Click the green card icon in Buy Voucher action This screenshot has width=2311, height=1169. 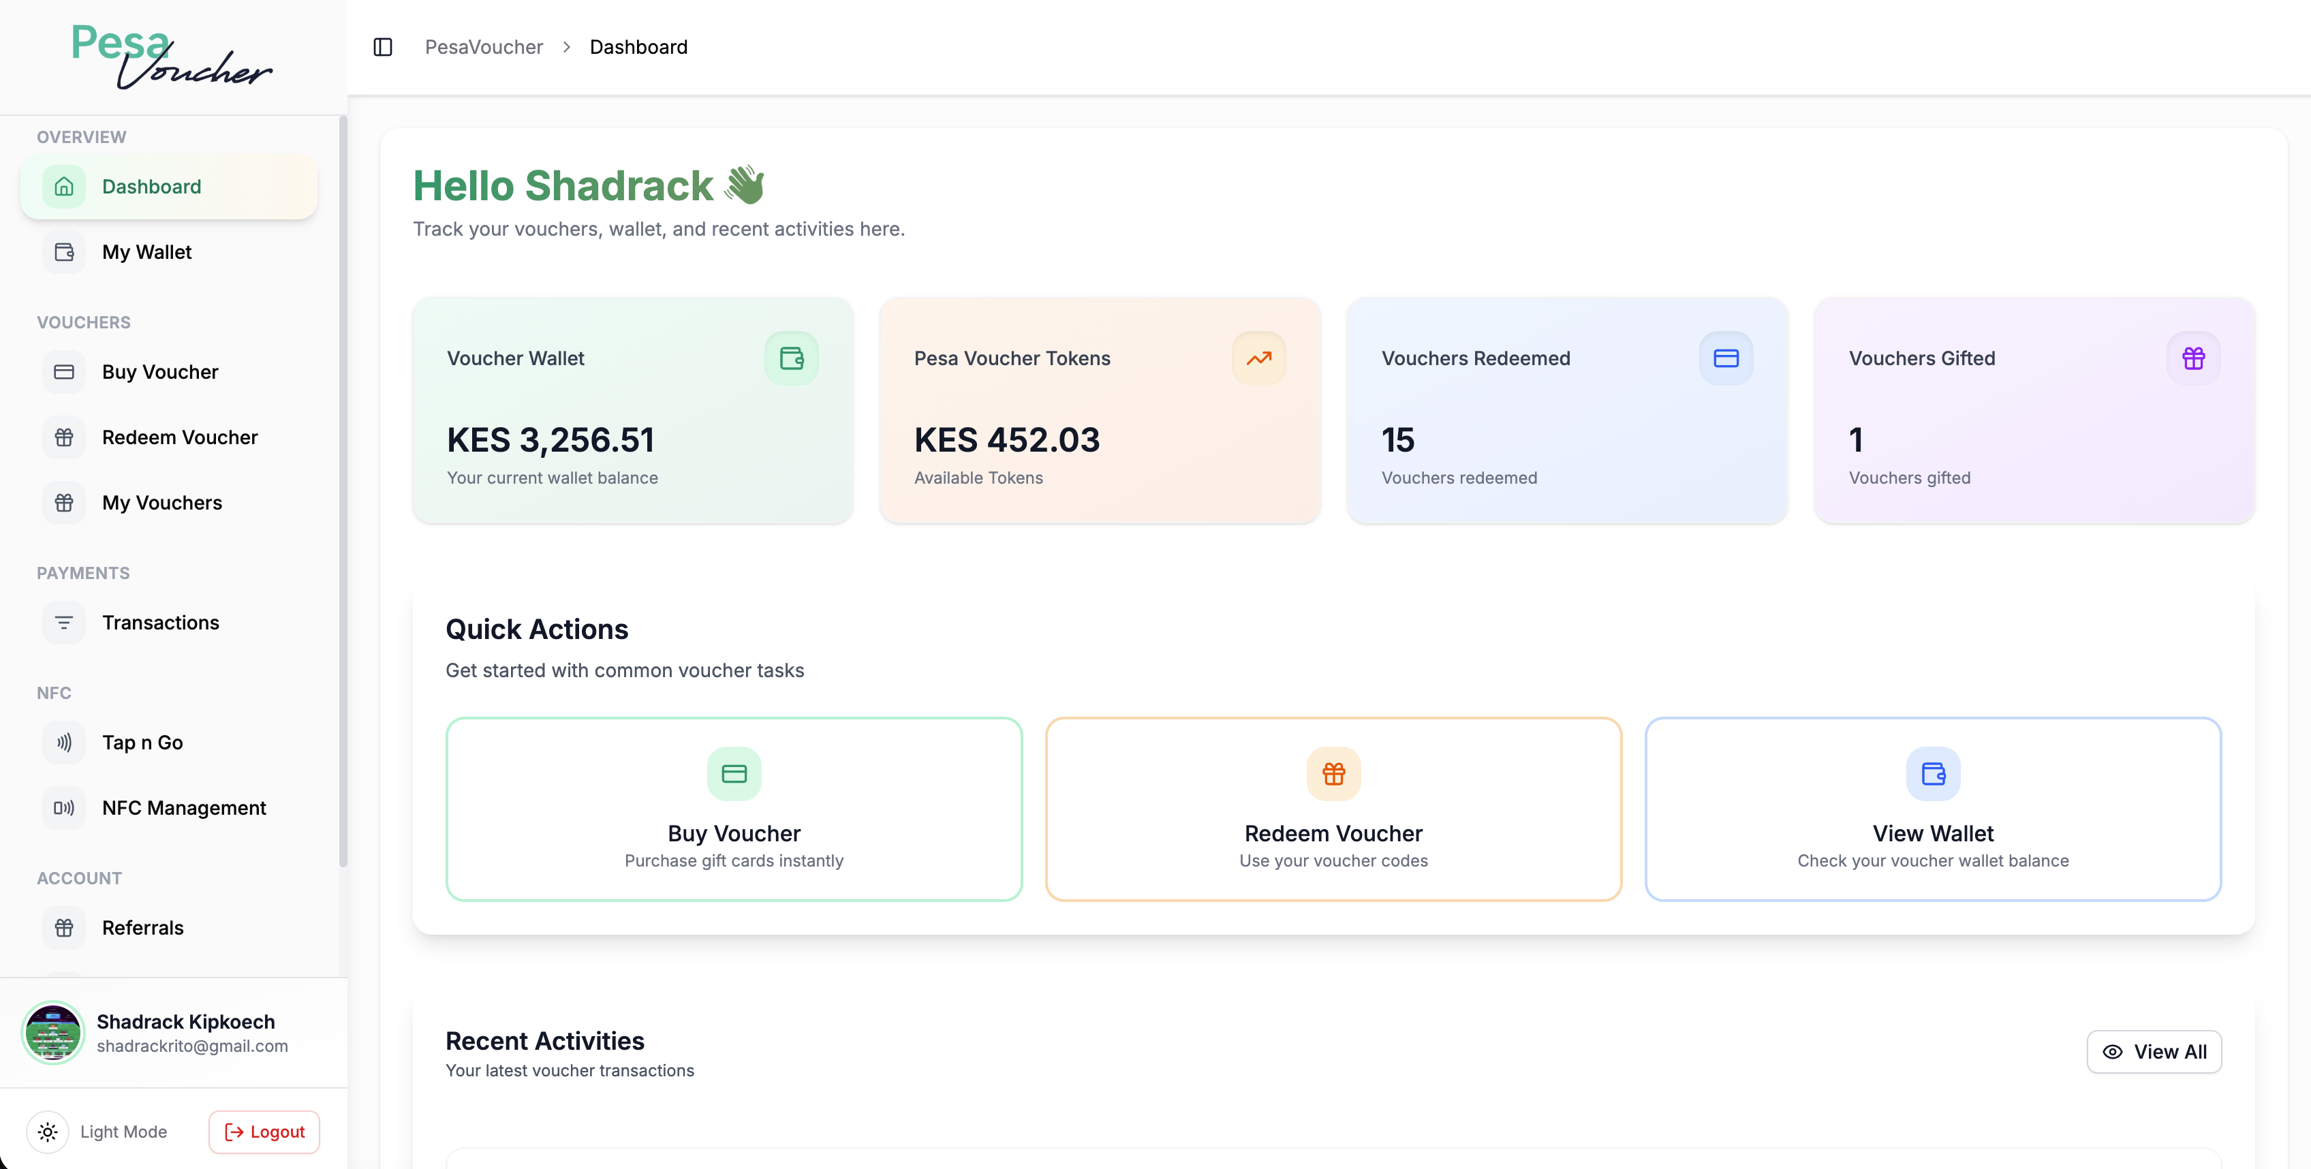coord(734,773)
